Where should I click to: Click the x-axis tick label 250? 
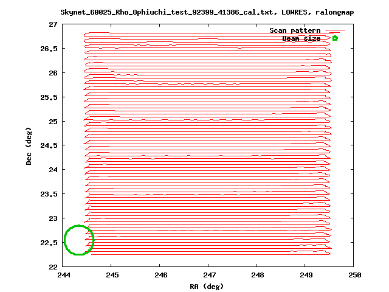[x=355, y=275]
